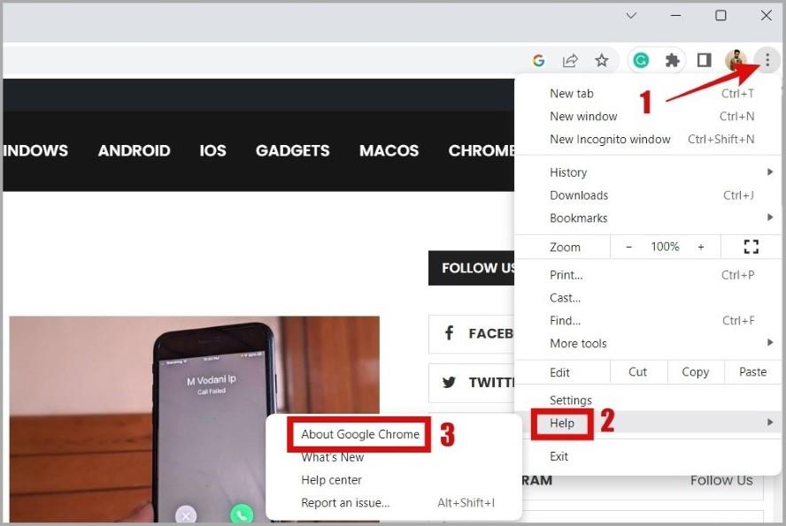Increase zoom with the plus button
Screen dimensions: 786x526
[x=701, y=247]
